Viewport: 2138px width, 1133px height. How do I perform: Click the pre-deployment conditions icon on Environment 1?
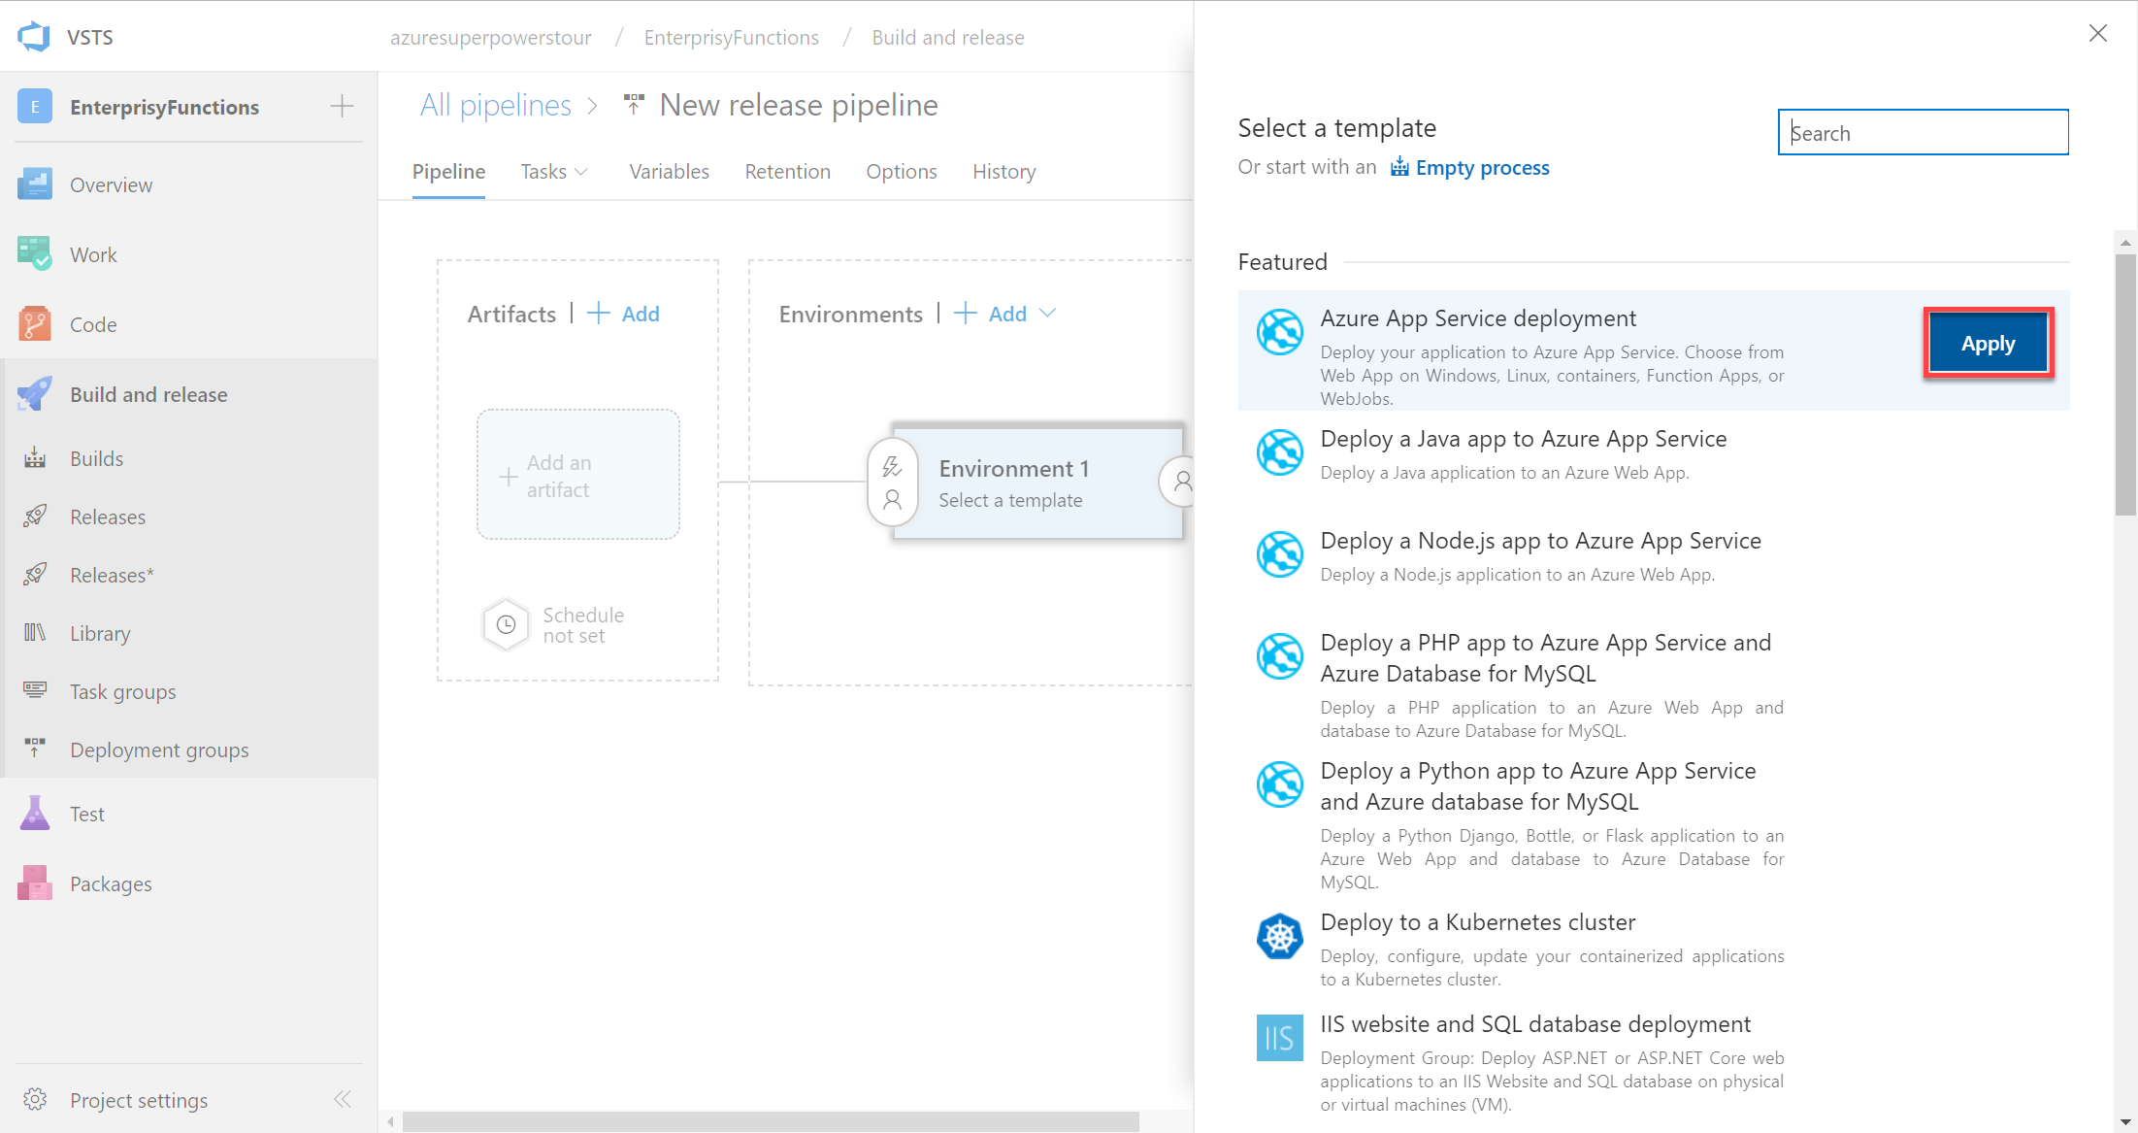coord(892,467)
